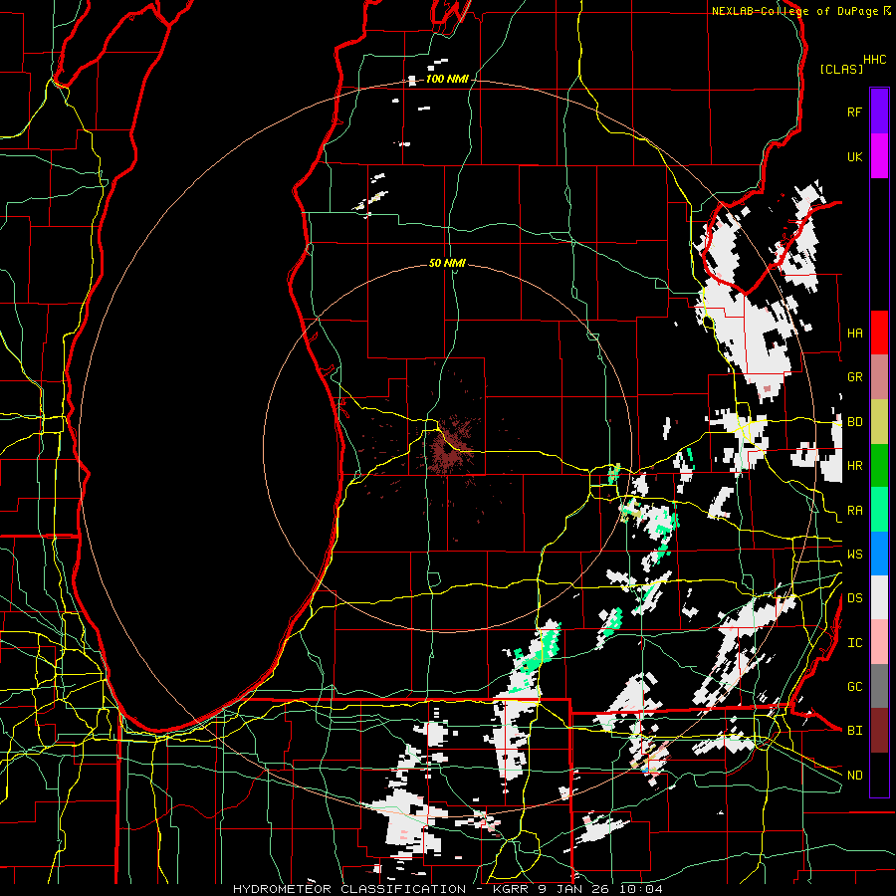Click the RA light-green legend swatch
The width and height of the screenshot is (896, 896).
pos(879,510)
